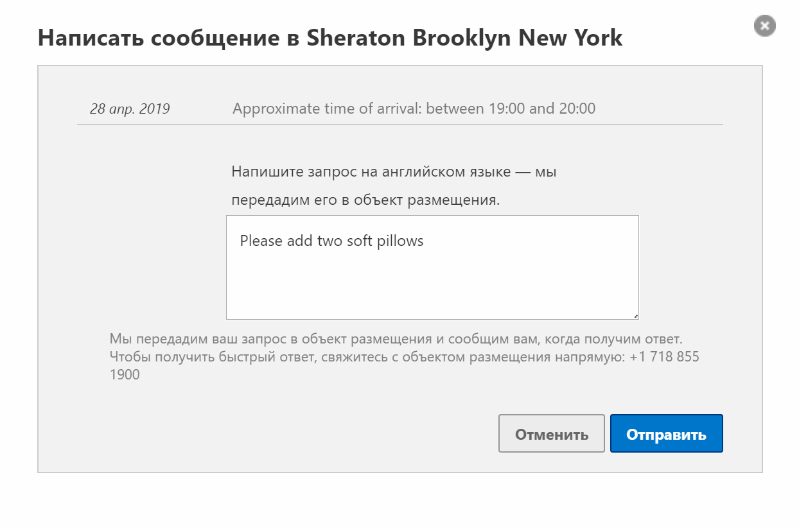
Task: Close the message dialog with the X icon
Action: 764,26
